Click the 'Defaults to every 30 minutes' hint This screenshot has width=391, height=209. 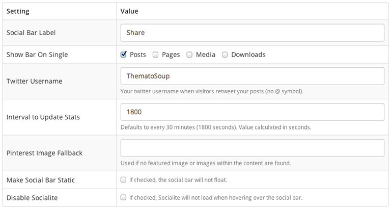(216, 127)
